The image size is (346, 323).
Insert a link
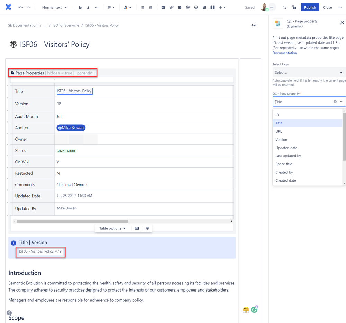pyautogui.click(x=171, y=7)
